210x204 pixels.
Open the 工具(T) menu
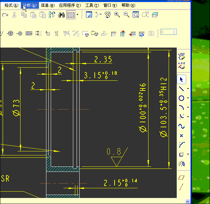92,5
